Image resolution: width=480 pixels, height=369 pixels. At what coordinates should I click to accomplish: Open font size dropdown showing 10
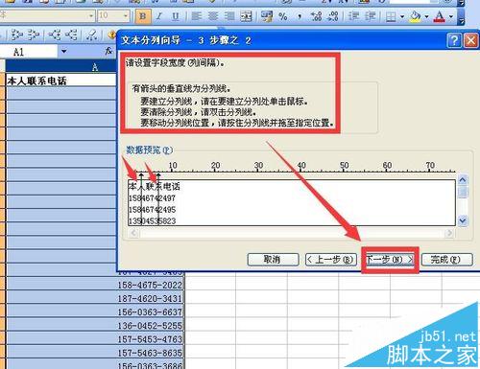[126, 15]
